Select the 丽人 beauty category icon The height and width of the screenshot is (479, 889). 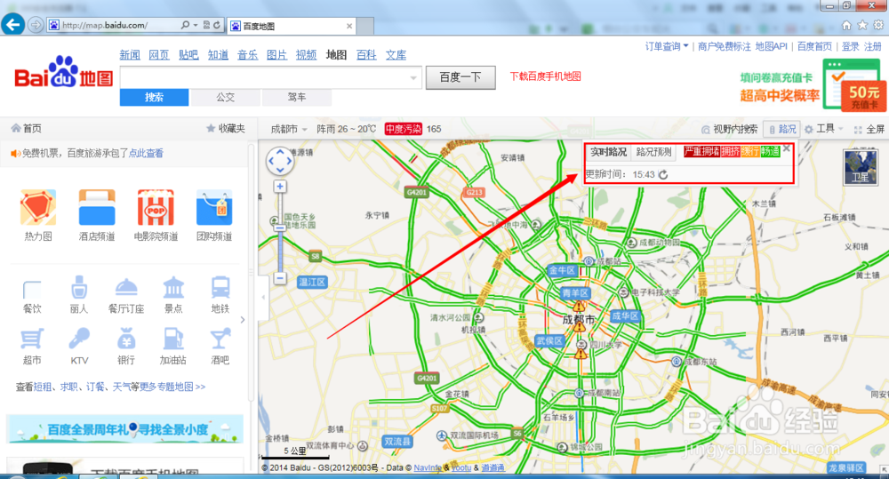click(x=79, y=287)
